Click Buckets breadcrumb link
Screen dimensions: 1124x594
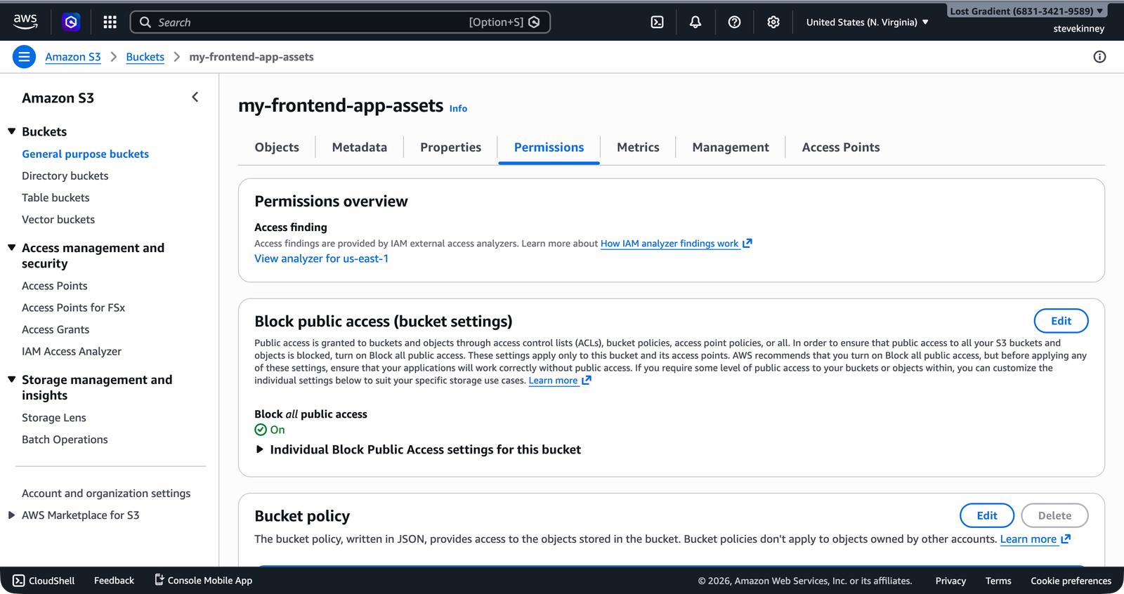(145, 57)
